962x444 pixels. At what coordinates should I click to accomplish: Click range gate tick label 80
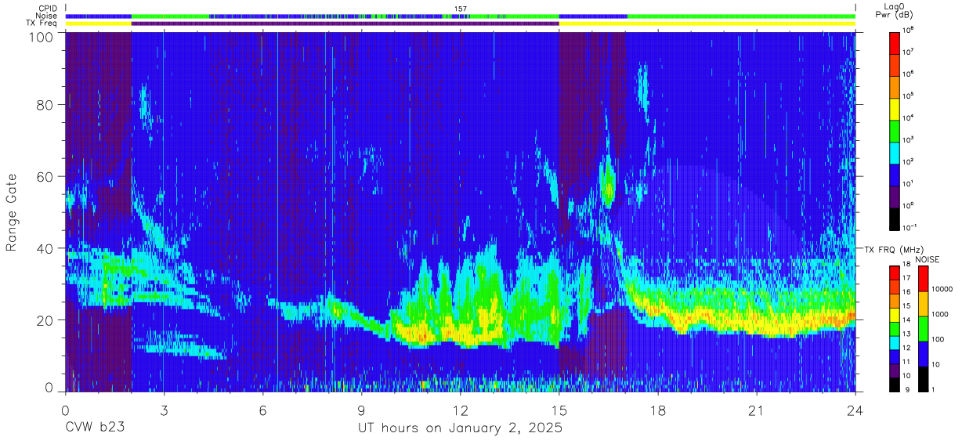tap(45, 105)
